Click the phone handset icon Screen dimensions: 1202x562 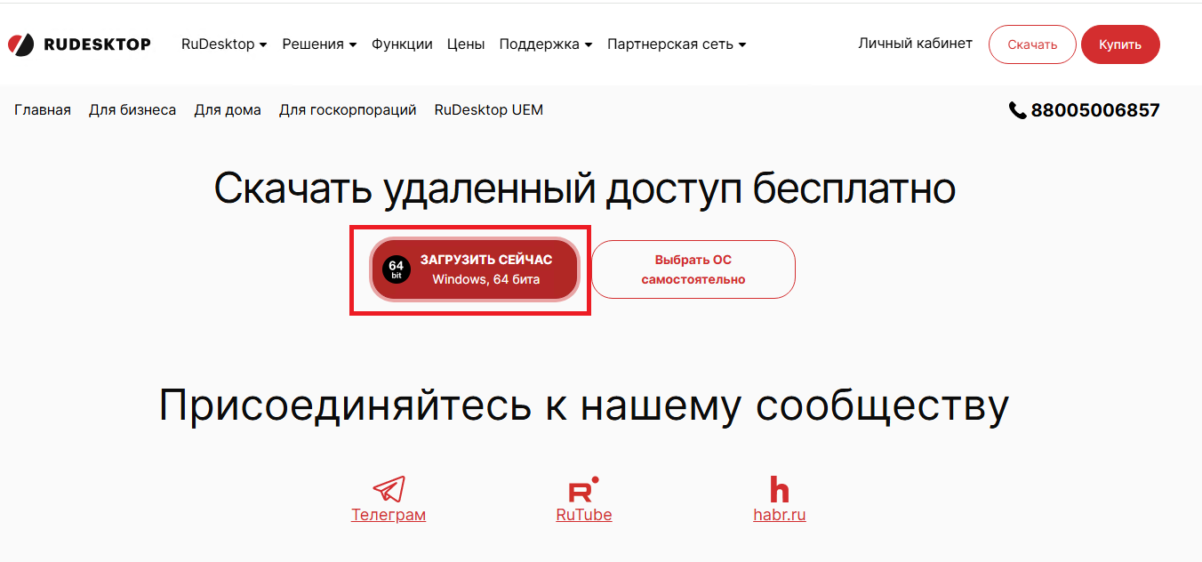(1017, 110)
